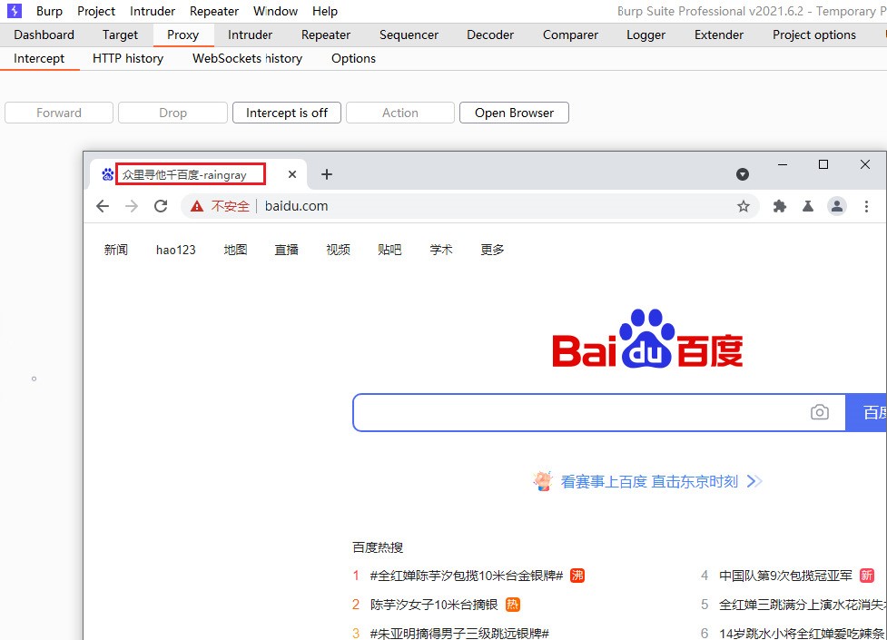
Task: Click the blue Baidu search button
Action: click(x=866, y=412)
